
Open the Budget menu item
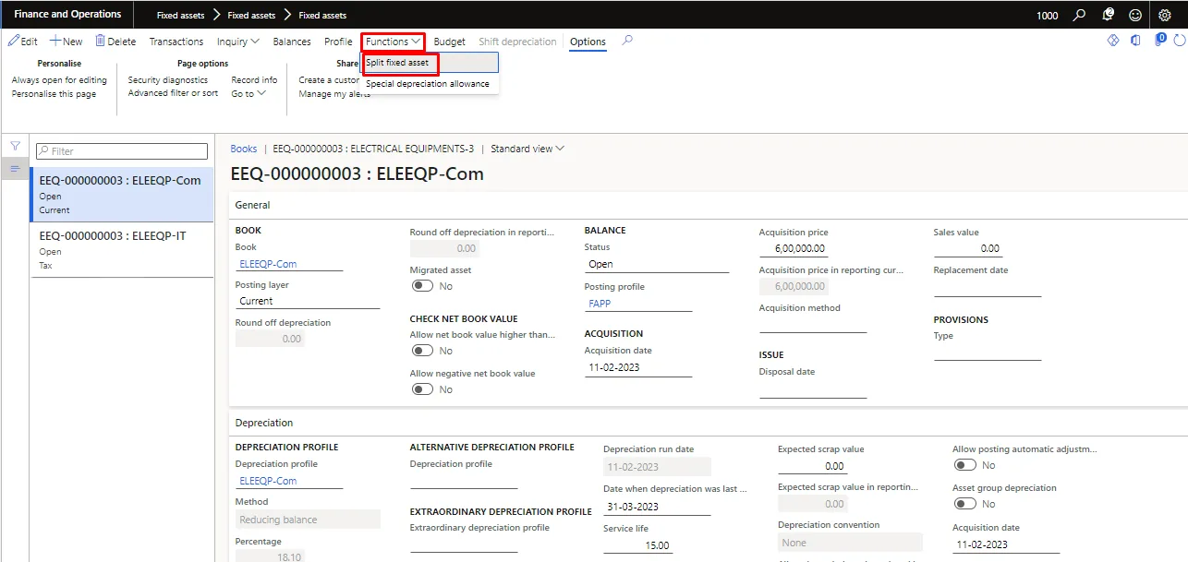tap(450, 42)
